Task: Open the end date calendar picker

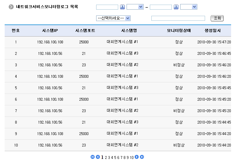Action: click(x=176, y=7)
